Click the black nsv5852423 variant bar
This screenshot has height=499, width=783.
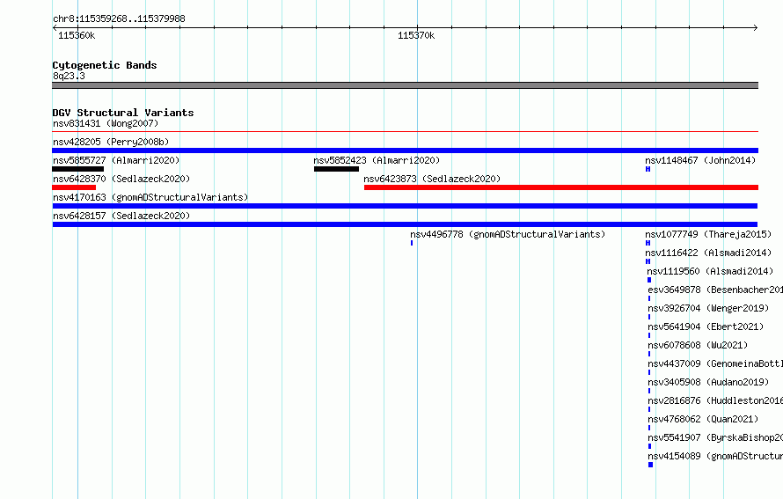coord(337,169)
